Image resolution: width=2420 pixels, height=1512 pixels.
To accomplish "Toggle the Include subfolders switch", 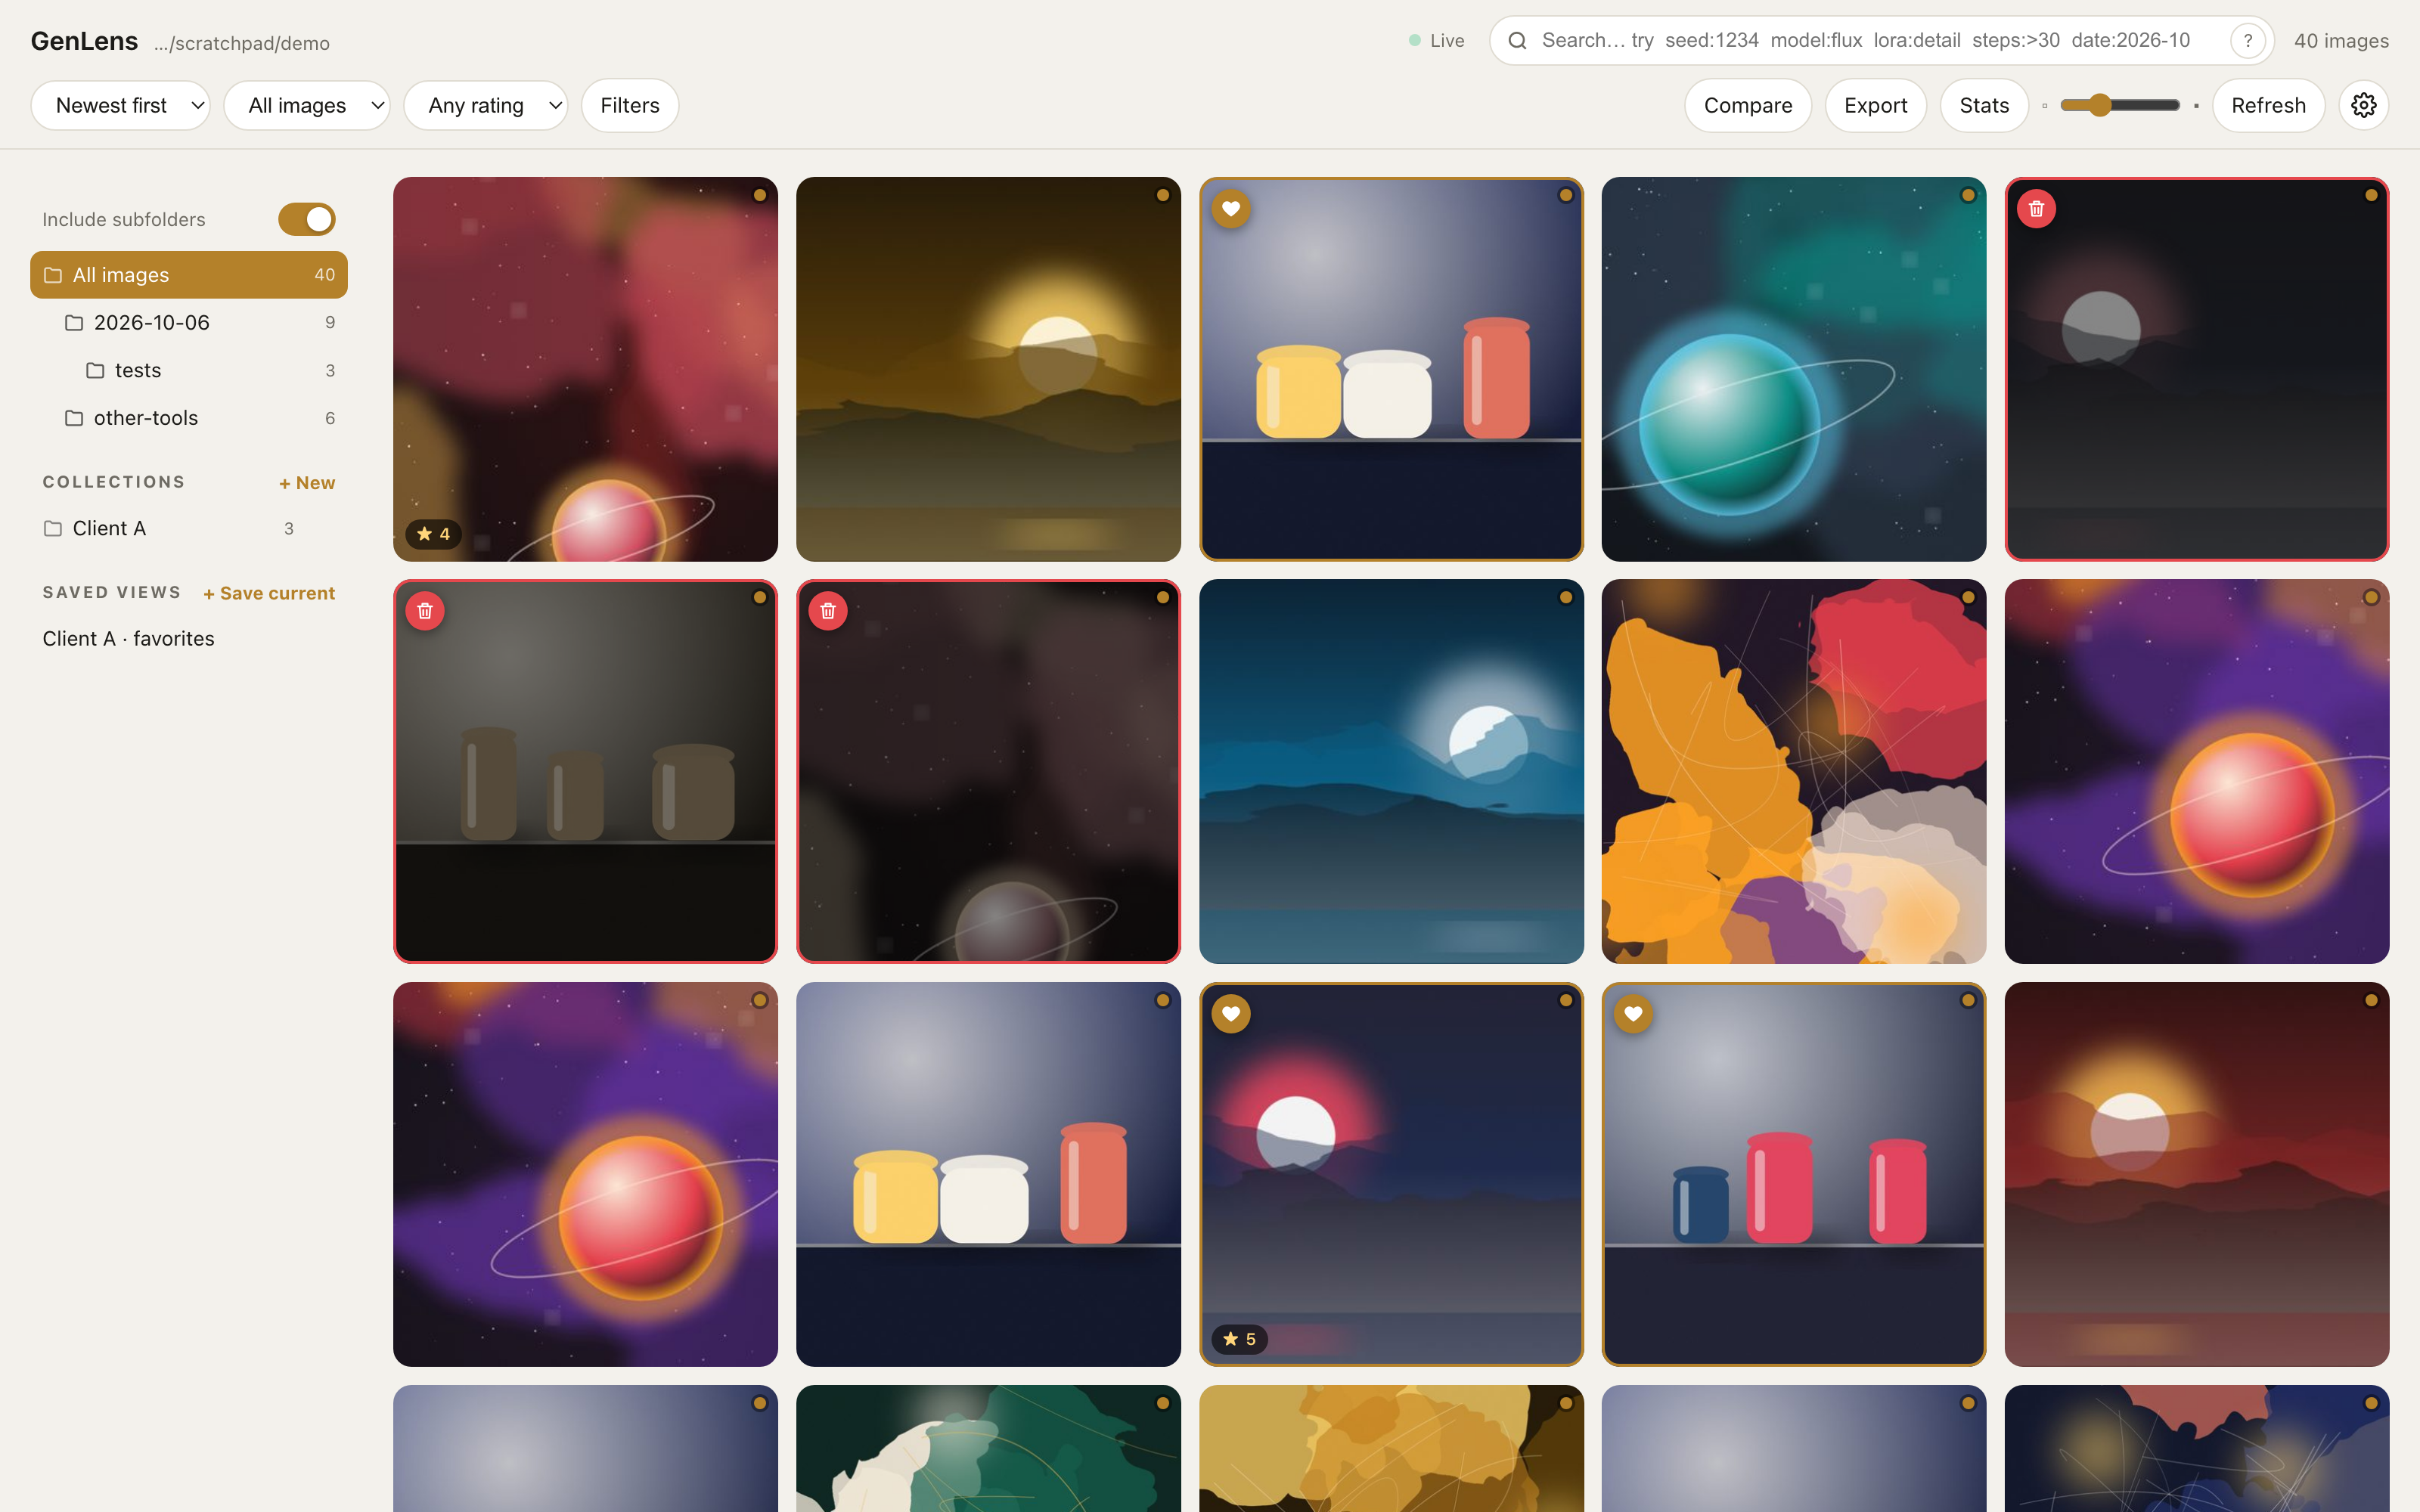I will 306,219.
